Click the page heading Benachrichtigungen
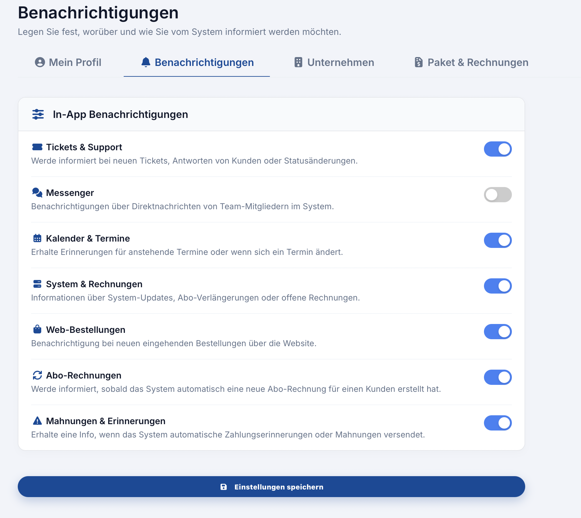The image size is (581, 518). (x=98, y=13)
